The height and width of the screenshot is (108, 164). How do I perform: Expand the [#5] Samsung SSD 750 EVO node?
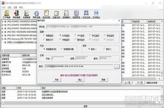click(2, 39)
